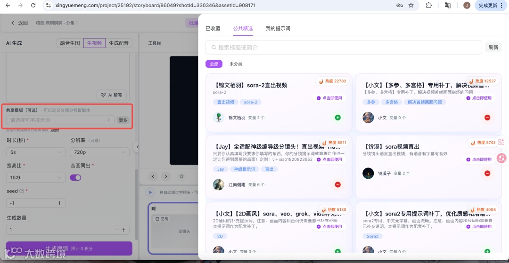509x263 pixels.
Task: Click 更多 button beside prompt selector
Action: point(123,120)
